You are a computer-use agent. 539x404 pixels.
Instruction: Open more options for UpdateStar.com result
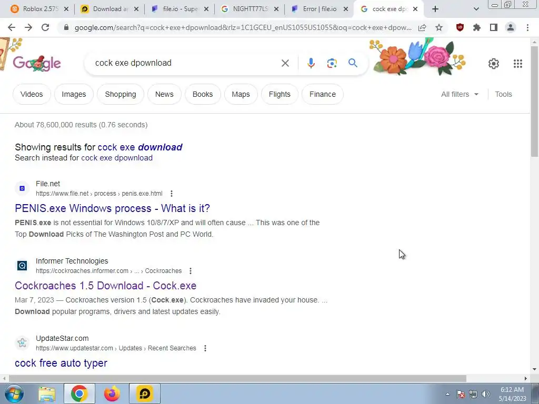point(205,348)
